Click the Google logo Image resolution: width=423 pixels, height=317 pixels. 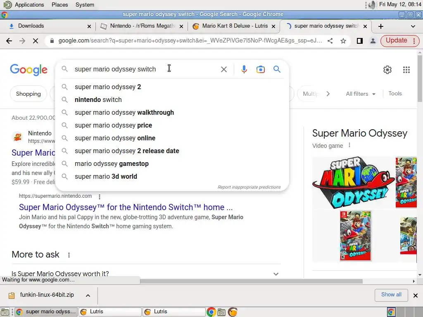pos(29,70)
